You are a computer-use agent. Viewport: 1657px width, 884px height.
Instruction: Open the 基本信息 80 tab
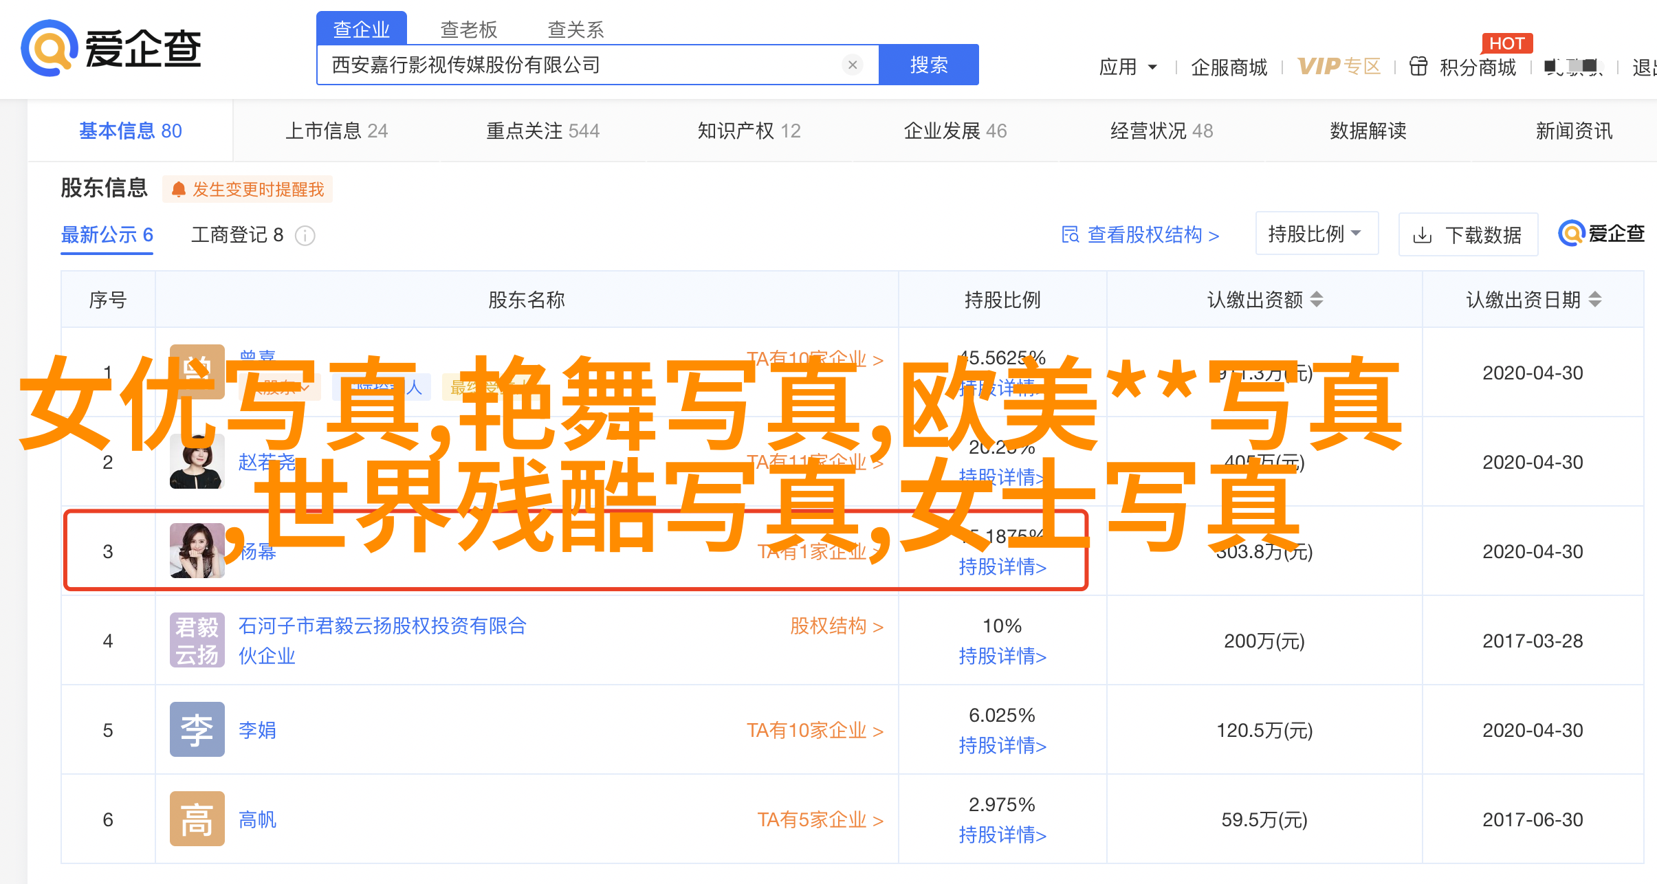pos(131,131)
